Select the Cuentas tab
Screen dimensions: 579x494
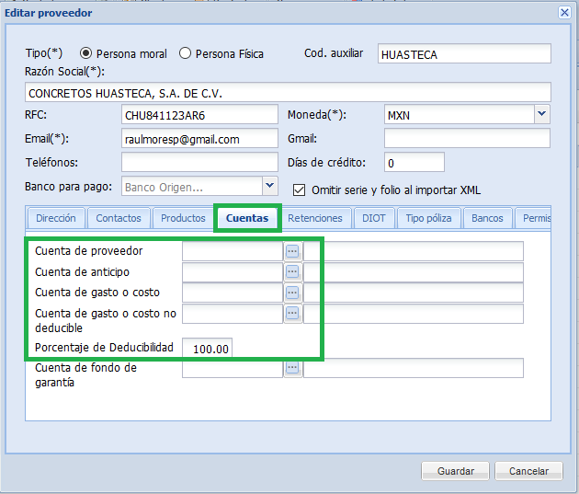pos(247,218)
